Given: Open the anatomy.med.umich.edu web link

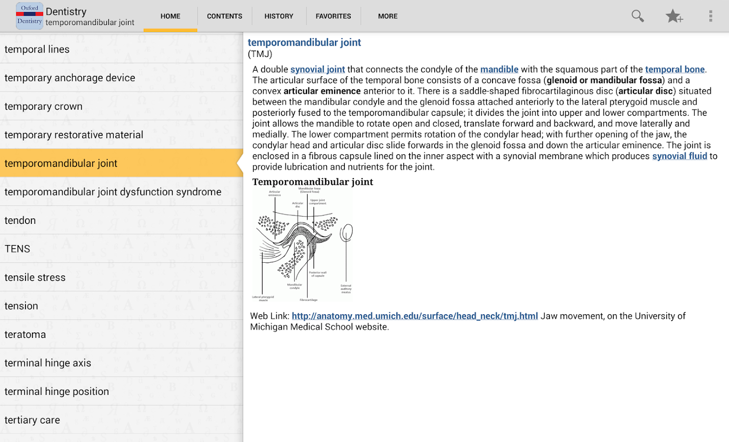Looking at the screenshot, I should pyautogui.click(x=415, y=316).
